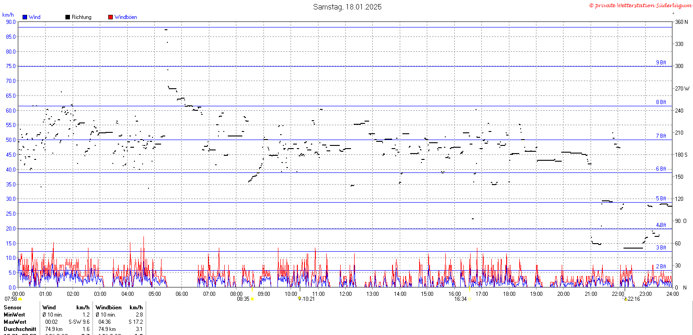Click the 180 S direction label
The width and height of the screenshot is (693, 335).
pos(681,155)
